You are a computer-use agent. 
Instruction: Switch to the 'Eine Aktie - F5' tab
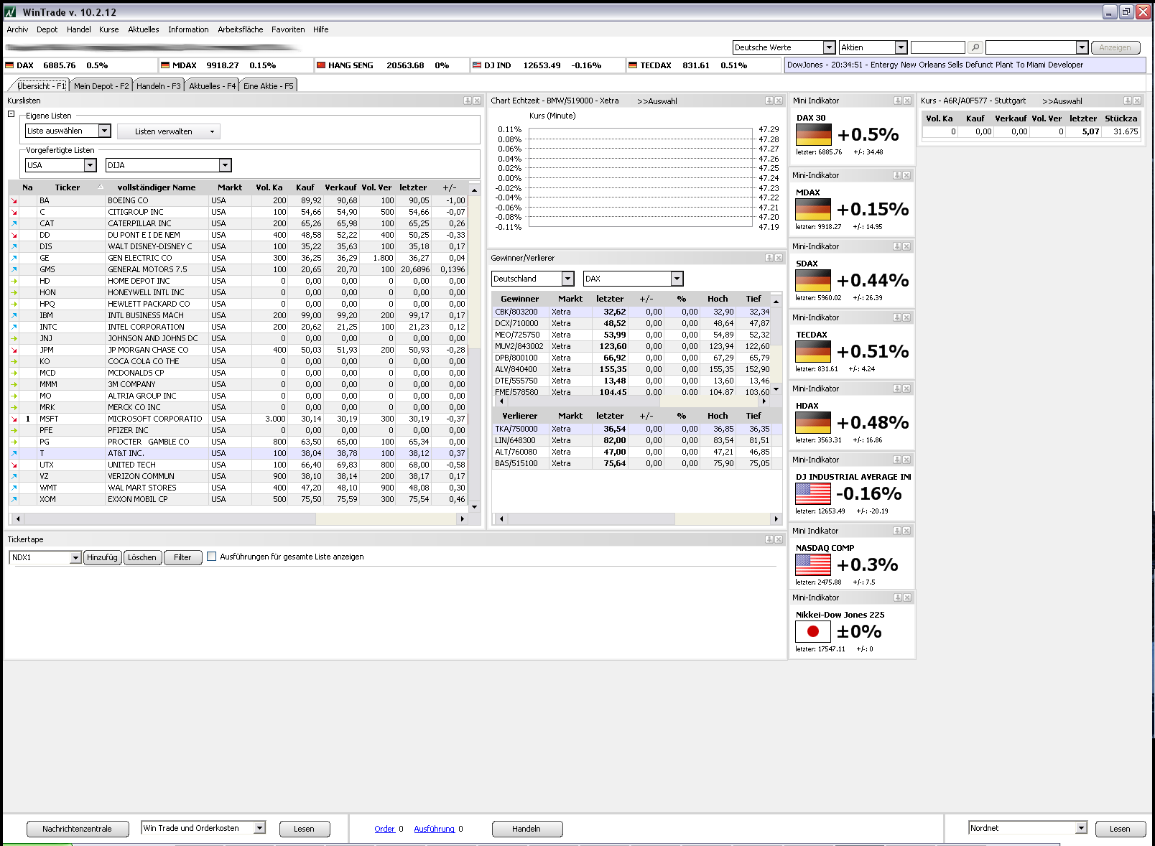pyautogui.click(x=269, y=85)
